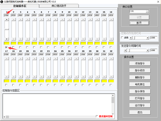The width and height of the screenshot is (161, 121).
Task: Click the up arrow of servo 17 slider
Action: point(7,58)
